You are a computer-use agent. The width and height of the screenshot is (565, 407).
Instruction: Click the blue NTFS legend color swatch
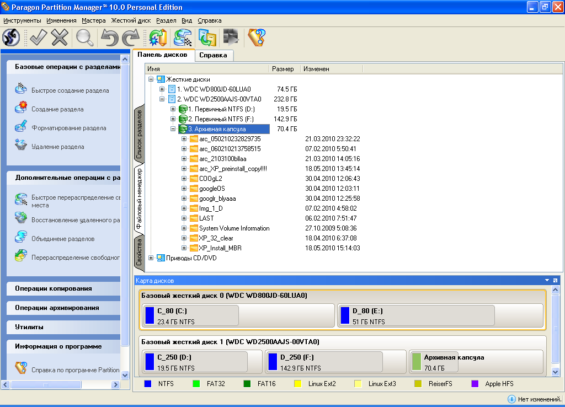148,383
